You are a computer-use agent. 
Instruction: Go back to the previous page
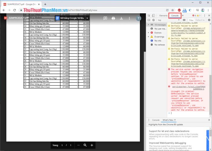tap(4, 10)
